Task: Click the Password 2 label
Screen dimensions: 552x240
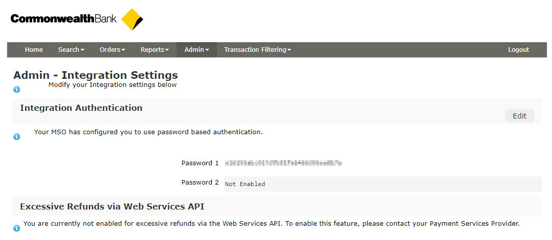Action: [x=200, y=183]
